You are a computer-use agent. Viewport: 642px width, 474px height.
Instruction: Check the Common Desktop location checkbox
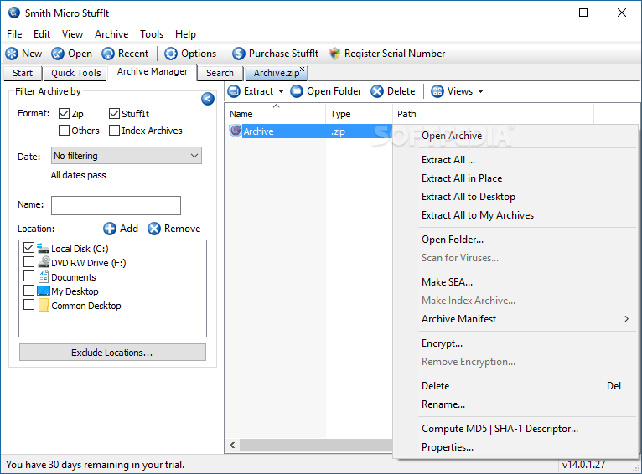coord(28,305)
